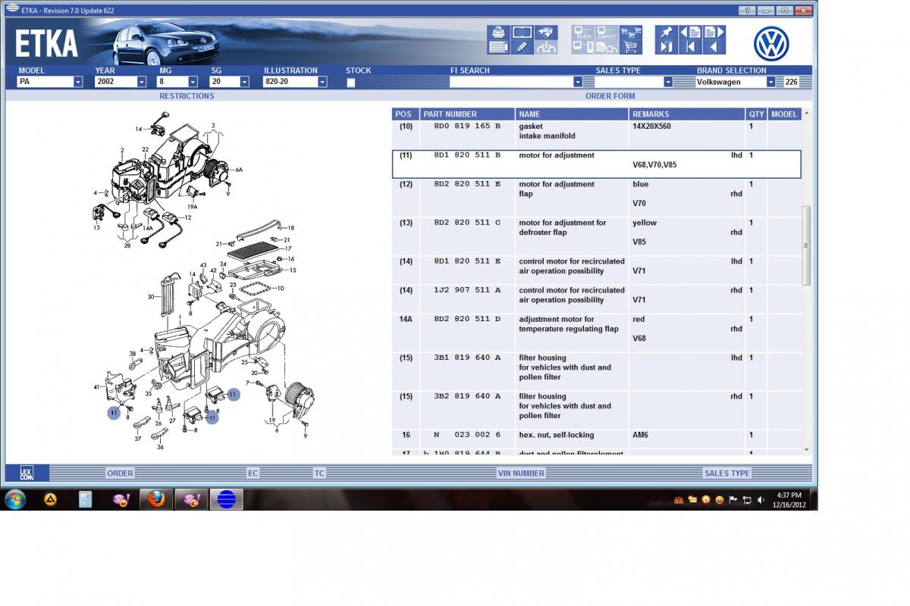Click the ORDER button at bottom
Screen dimensions: 910x606
[x=120, y=473]
